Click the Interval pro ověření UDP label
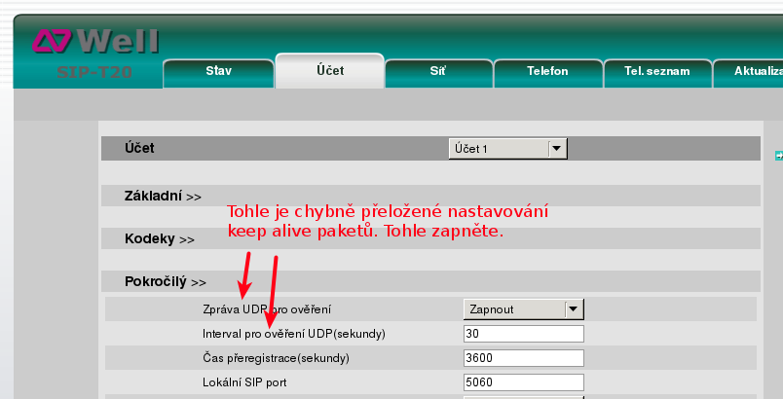This screenshot has width=783, height=399. [x=293, y=334]
